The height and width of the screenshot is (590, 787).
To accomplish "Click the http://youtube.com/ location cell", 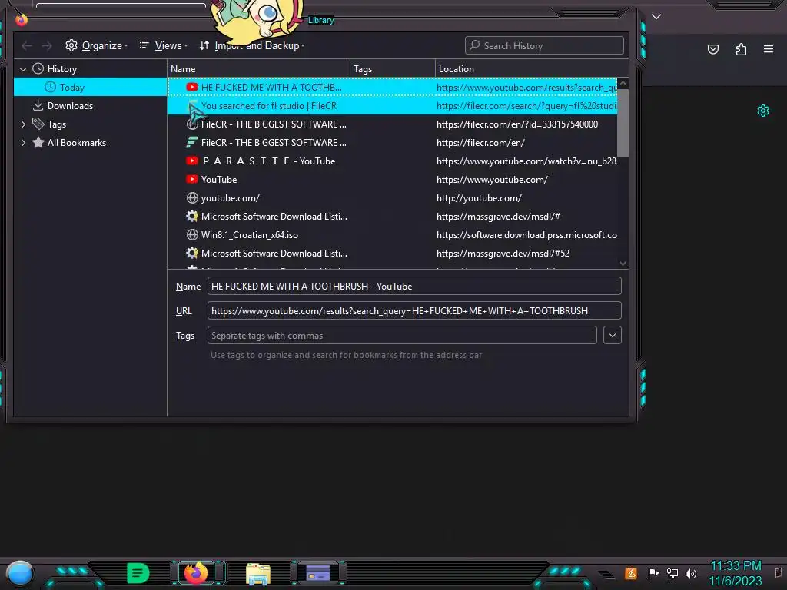I will (479, 198).
